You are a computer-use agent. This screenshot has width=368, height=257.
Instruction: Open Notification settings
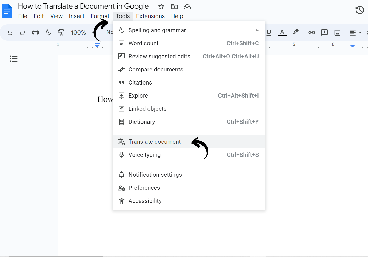coord(189,175)
